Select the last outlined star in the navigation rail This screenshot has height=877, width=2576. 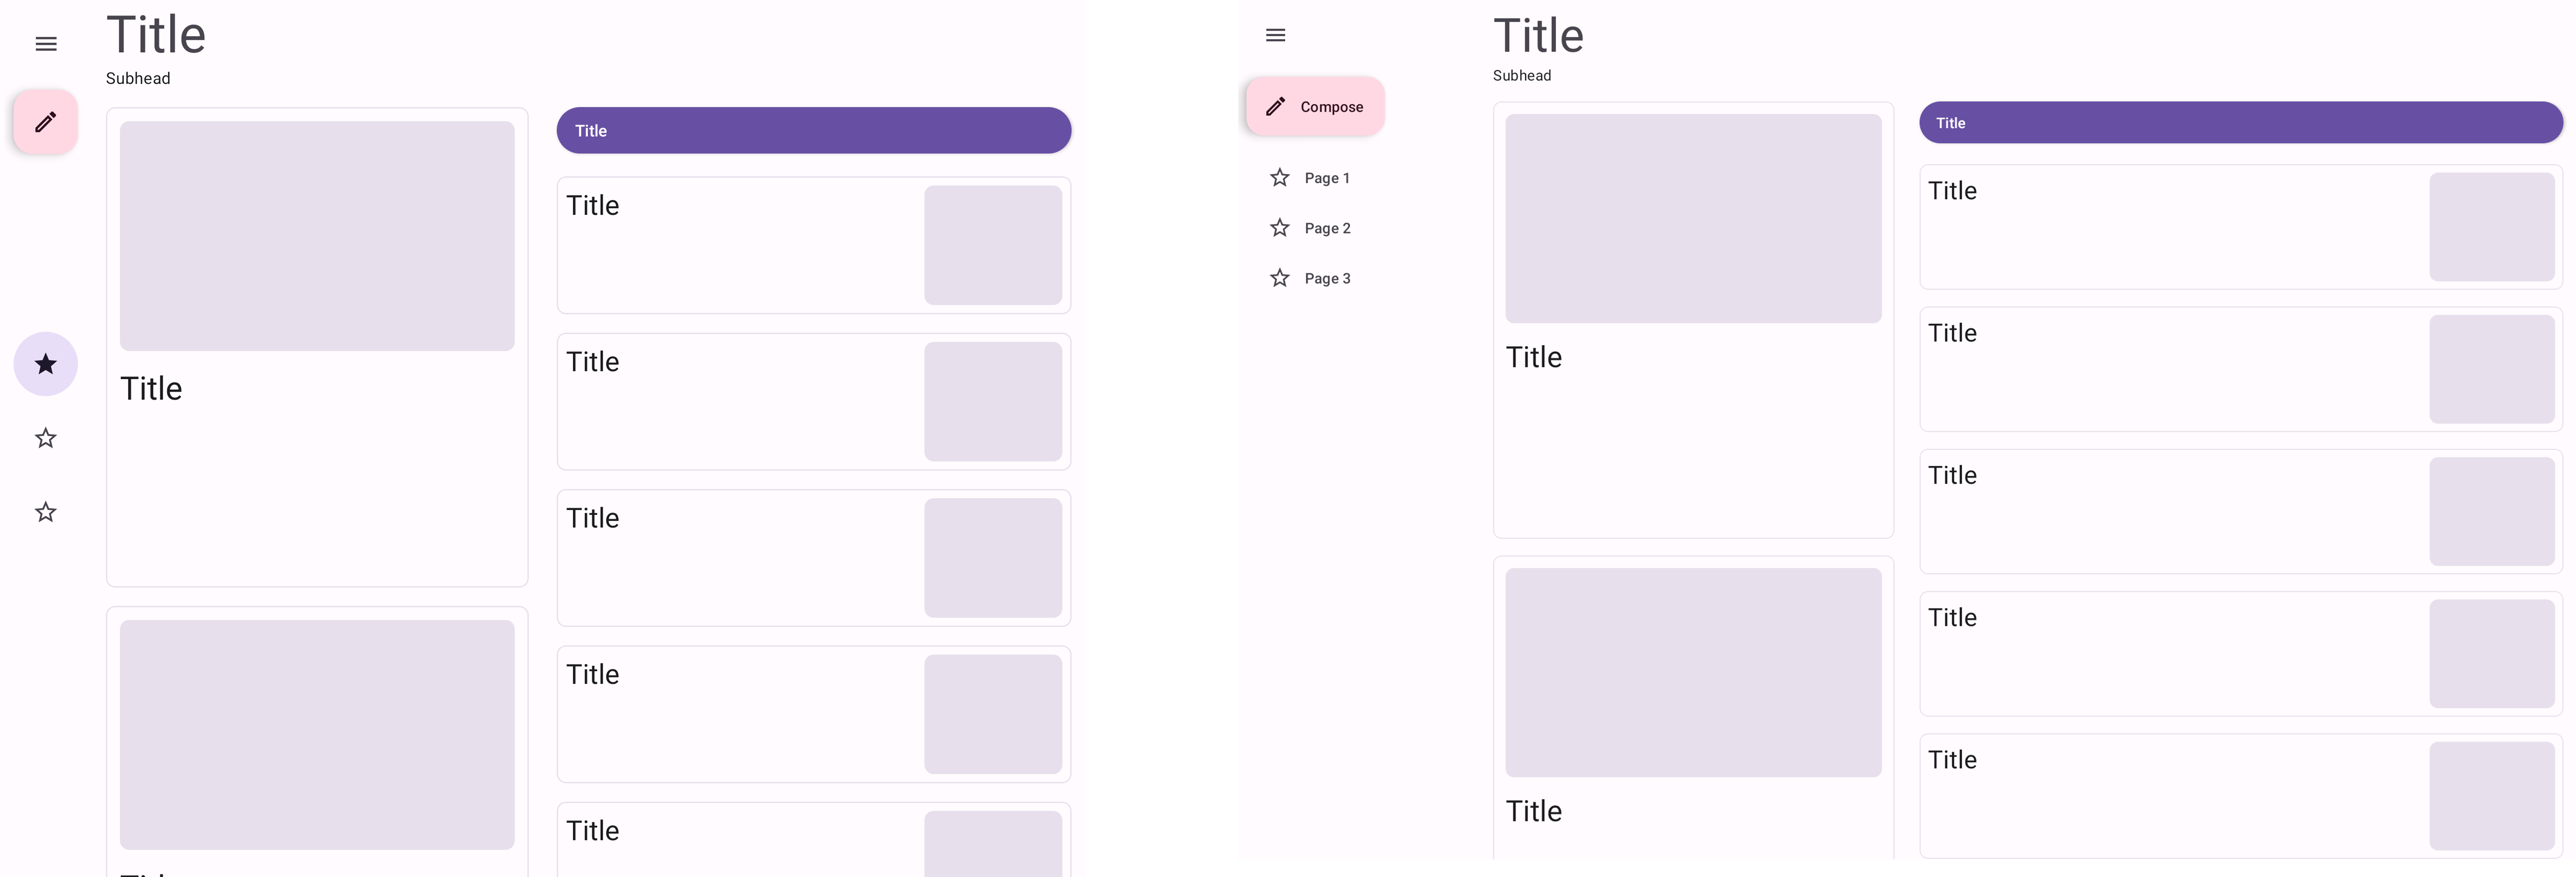(46, 512)
